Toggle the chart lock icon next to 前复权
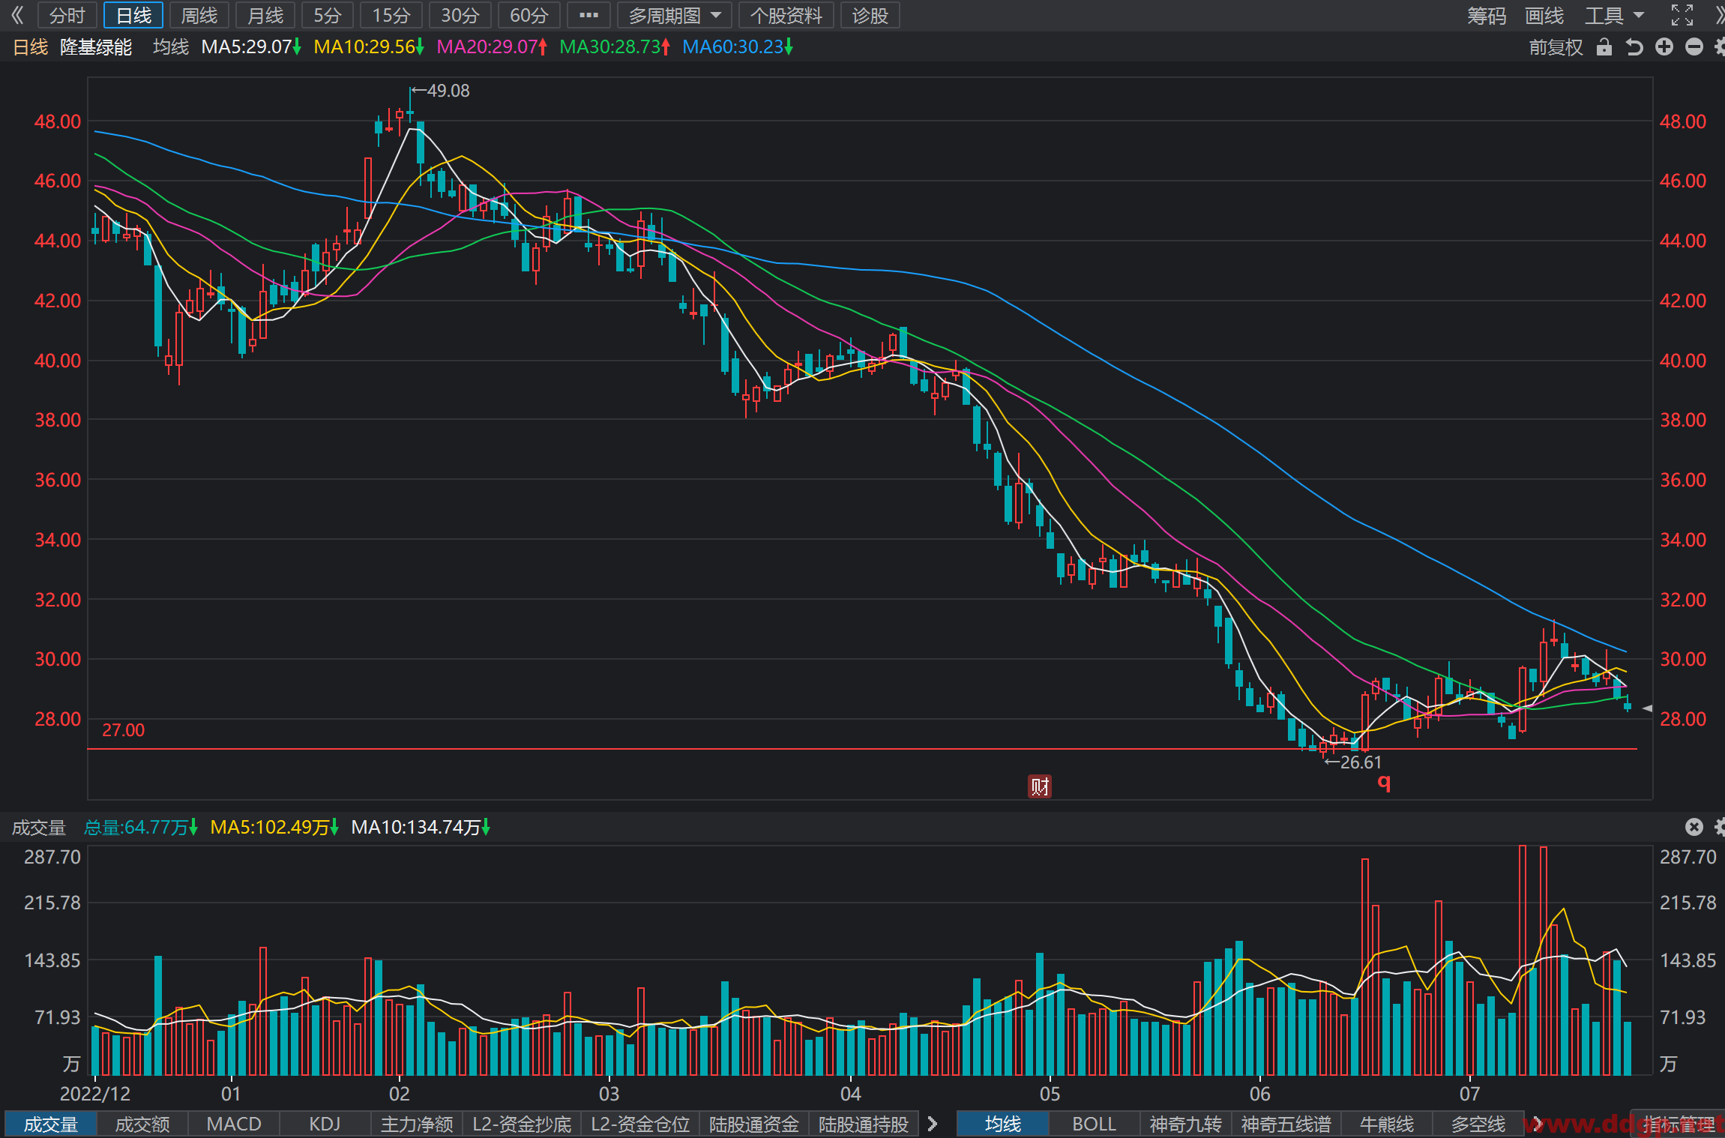 pos(1604,47)
